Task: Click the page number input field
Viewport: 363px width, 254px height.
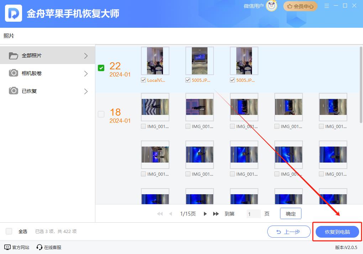Action: (x=253, y=214)
